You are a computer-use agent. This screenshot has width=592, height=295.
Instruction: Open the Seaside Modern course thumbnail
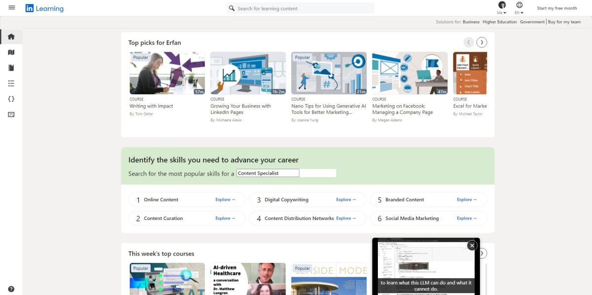click(329, 279)
